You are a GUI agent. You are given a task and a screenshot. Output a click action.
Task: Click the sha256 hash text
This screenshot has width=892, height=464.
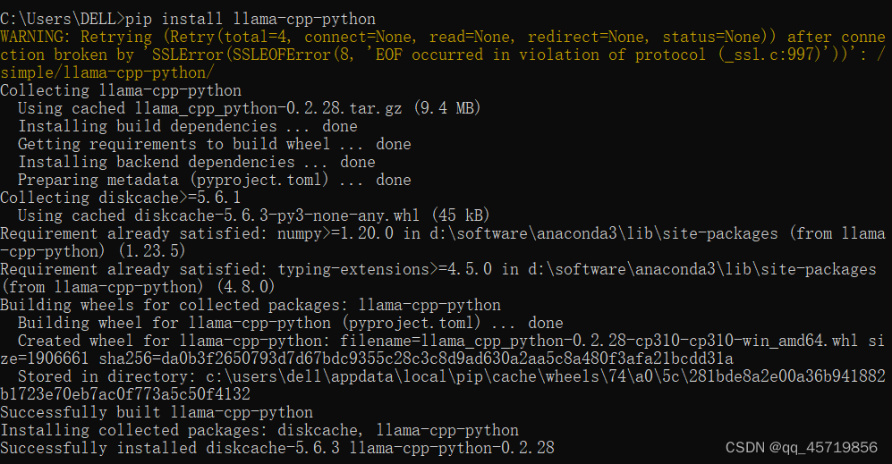coord(416,359)
